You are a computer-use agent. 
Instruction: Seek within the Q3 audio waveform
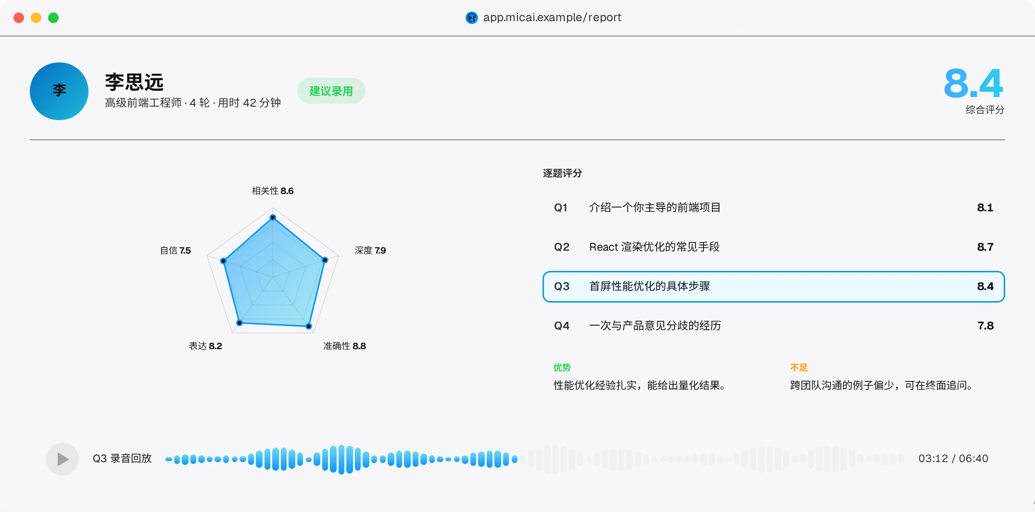(535, 459)
